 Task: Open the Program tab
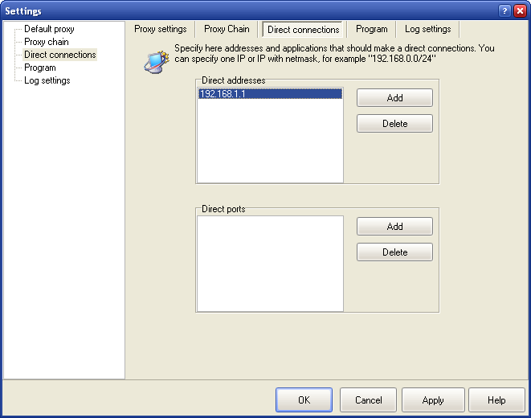(x=371, y=29)
